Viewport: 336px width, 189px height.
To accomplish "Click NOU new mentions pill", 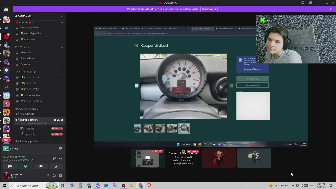I will point(6,140).
